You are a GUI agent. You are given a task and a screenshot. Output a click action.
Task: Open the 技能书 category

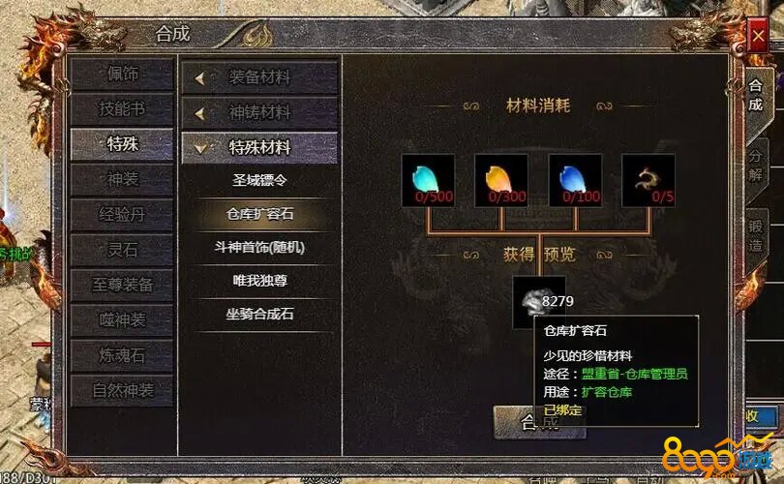[x=123, y=109]
